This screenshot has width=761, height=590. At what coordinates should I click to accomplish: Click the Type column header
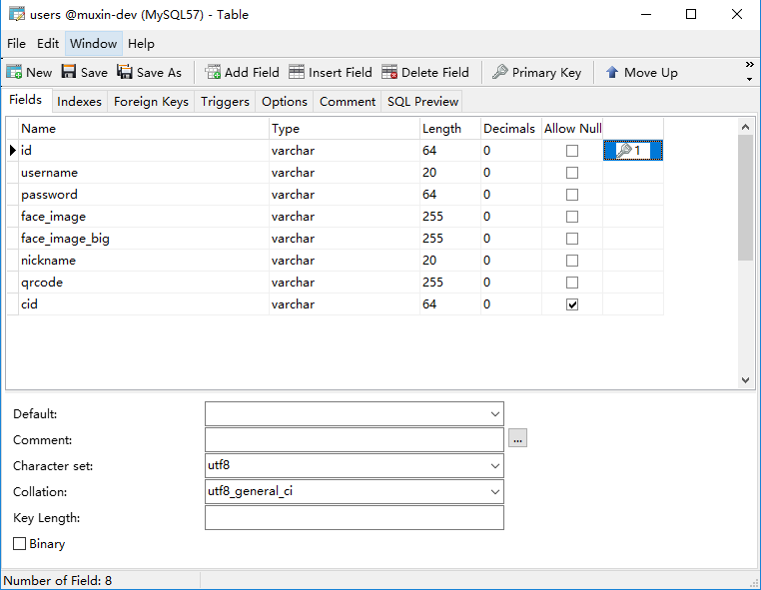(x=345, y=129)
